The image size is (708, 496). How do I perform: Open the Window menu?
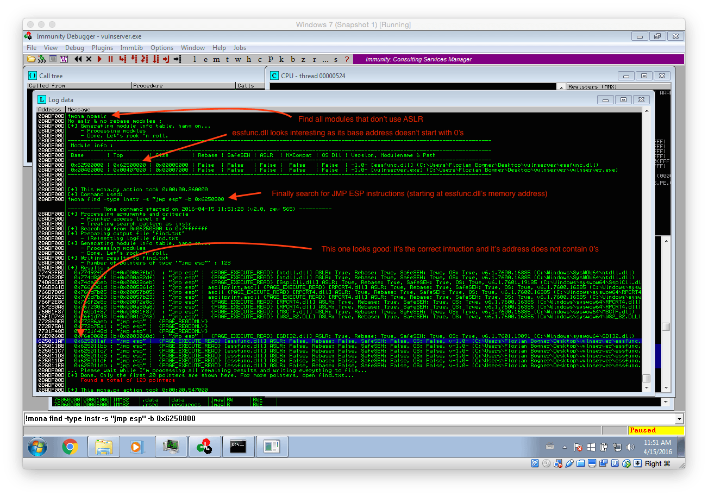tap(193, 48)
